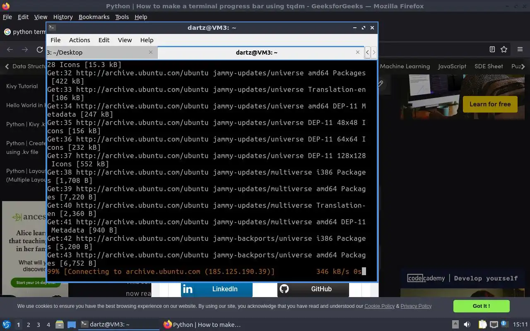Viewport: 530px width, 331px height.
Task: Expand nav bar right with chevron
Action: click(523, 66)
